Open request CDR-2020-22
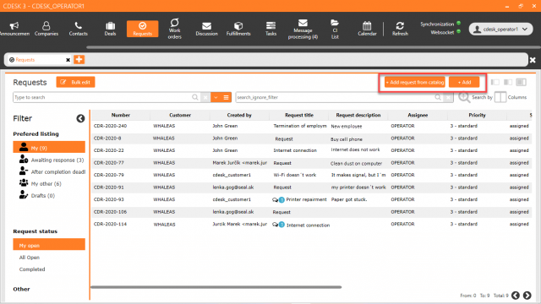This screenshot has height=304, width=541. [x=312, y=150]
